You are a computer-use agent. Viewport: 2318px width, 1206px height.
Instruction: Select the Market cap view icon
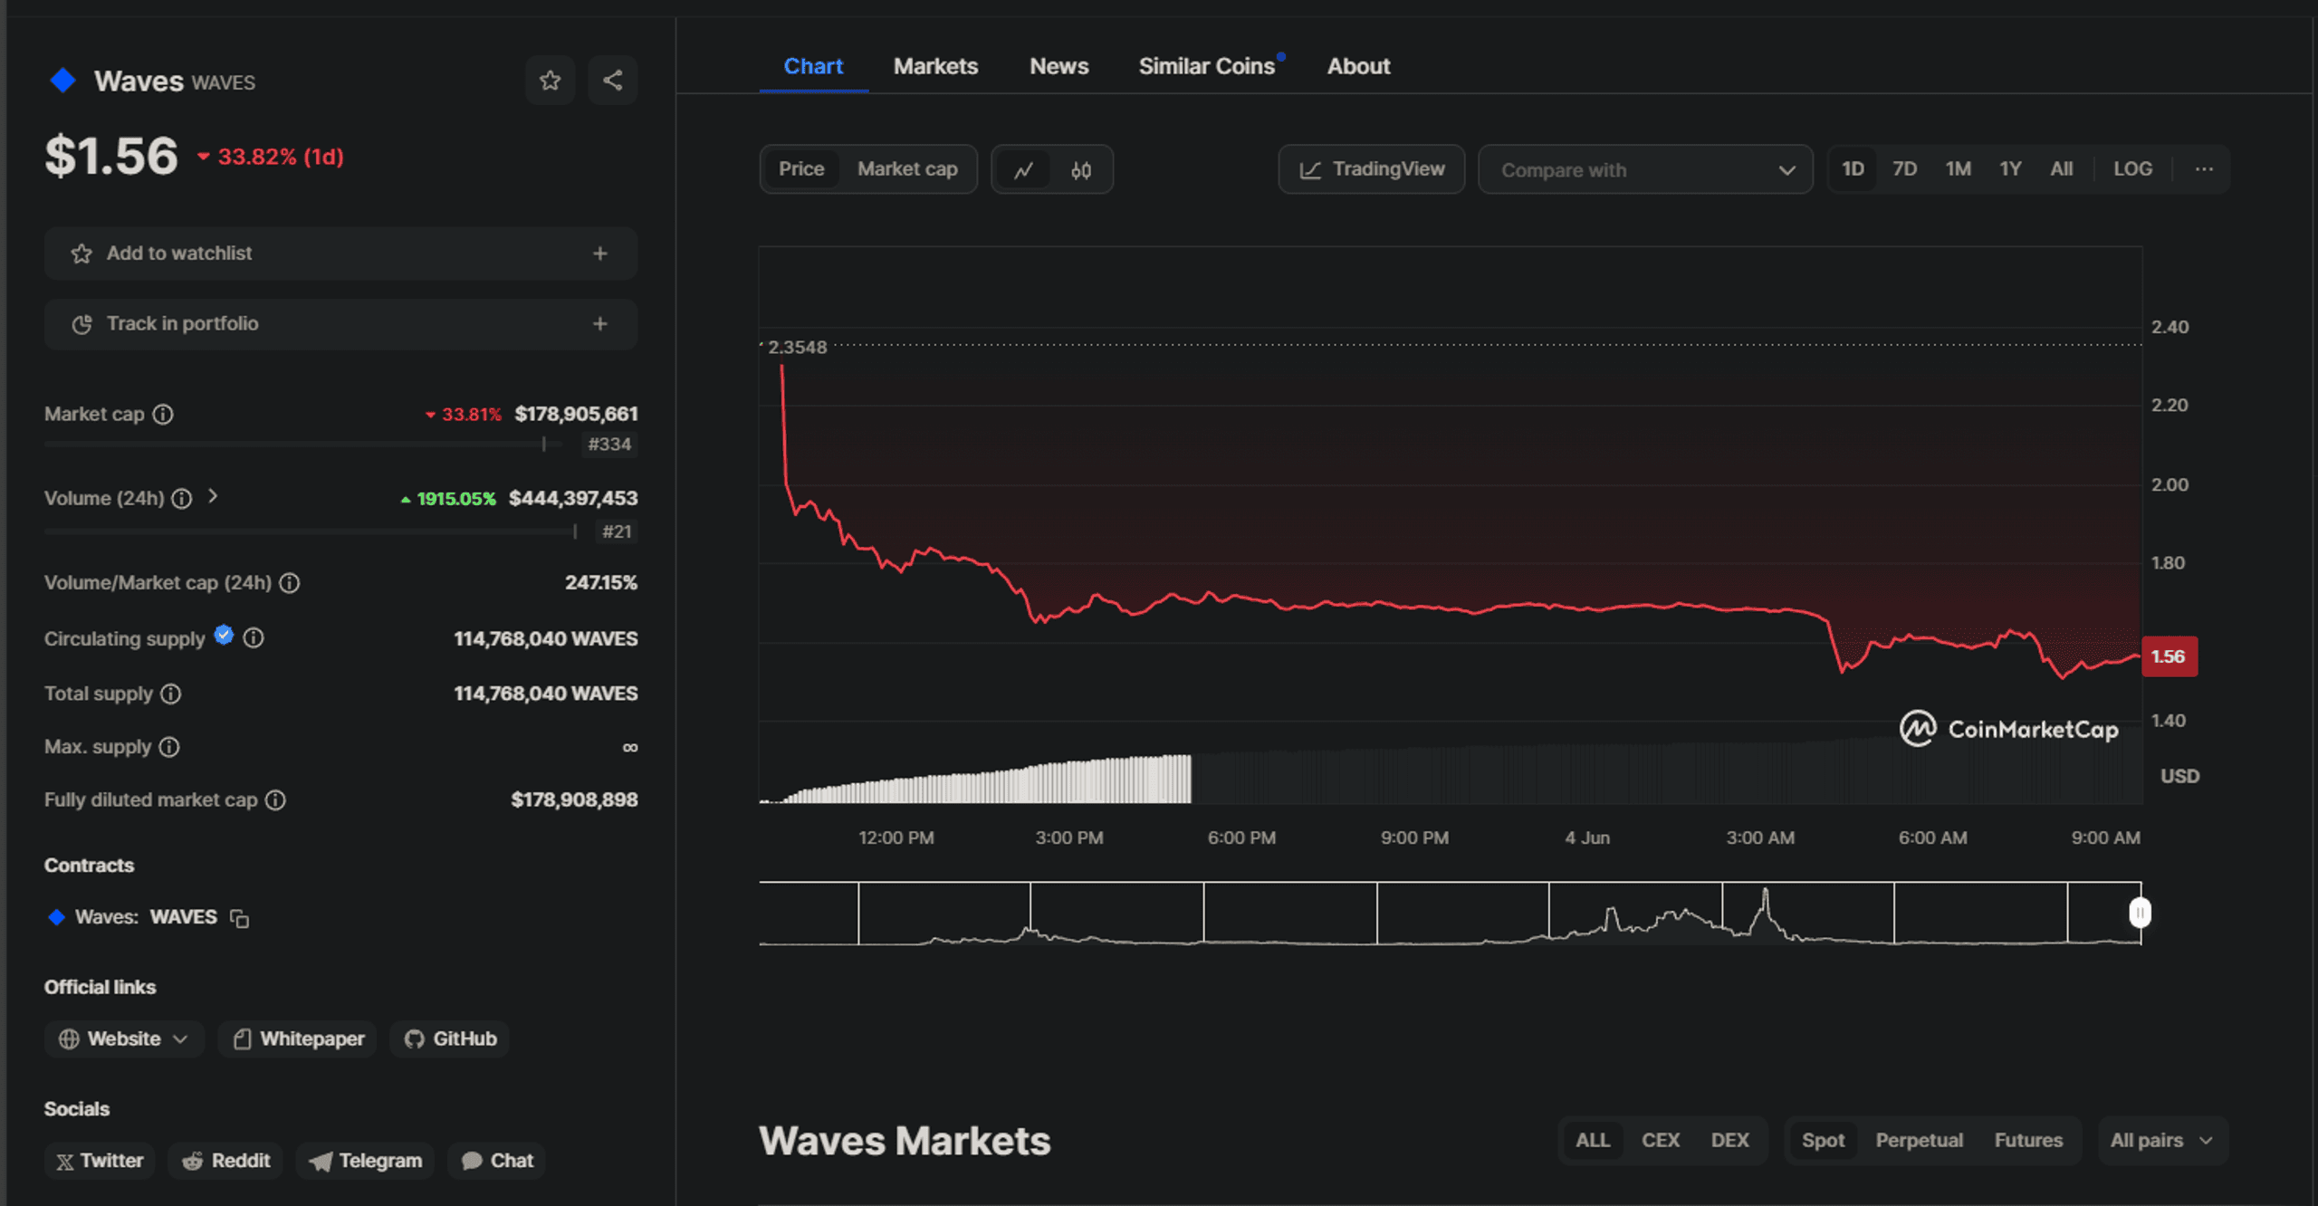point(906,170)
